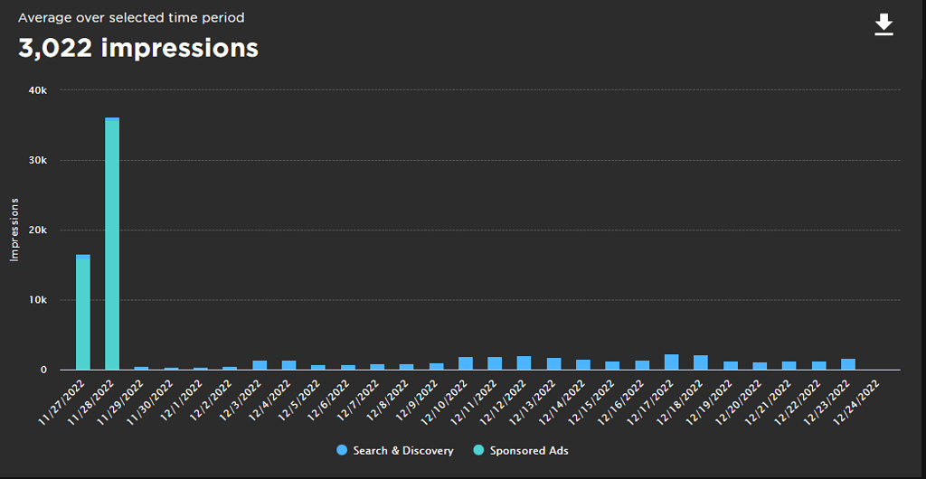This screenshot has width=926, height=479.
Task: Click the 11/27/2022 date axis label
Action: coord(67,398)
